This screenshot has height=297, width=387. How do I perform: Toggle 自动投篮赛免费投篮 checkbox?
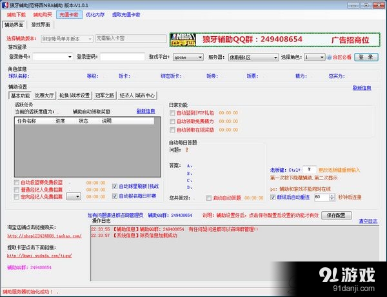click(x=17, y=183)
